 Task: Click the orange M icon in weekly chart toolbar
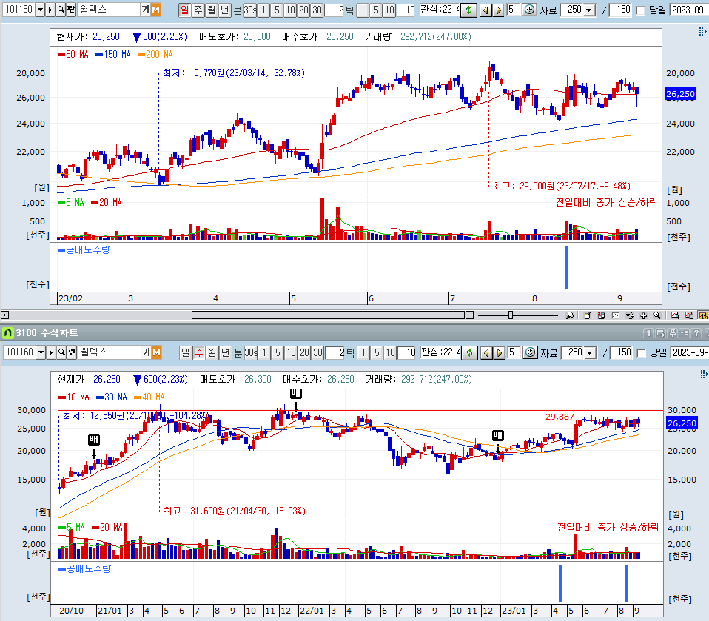[x=156, y=352]
